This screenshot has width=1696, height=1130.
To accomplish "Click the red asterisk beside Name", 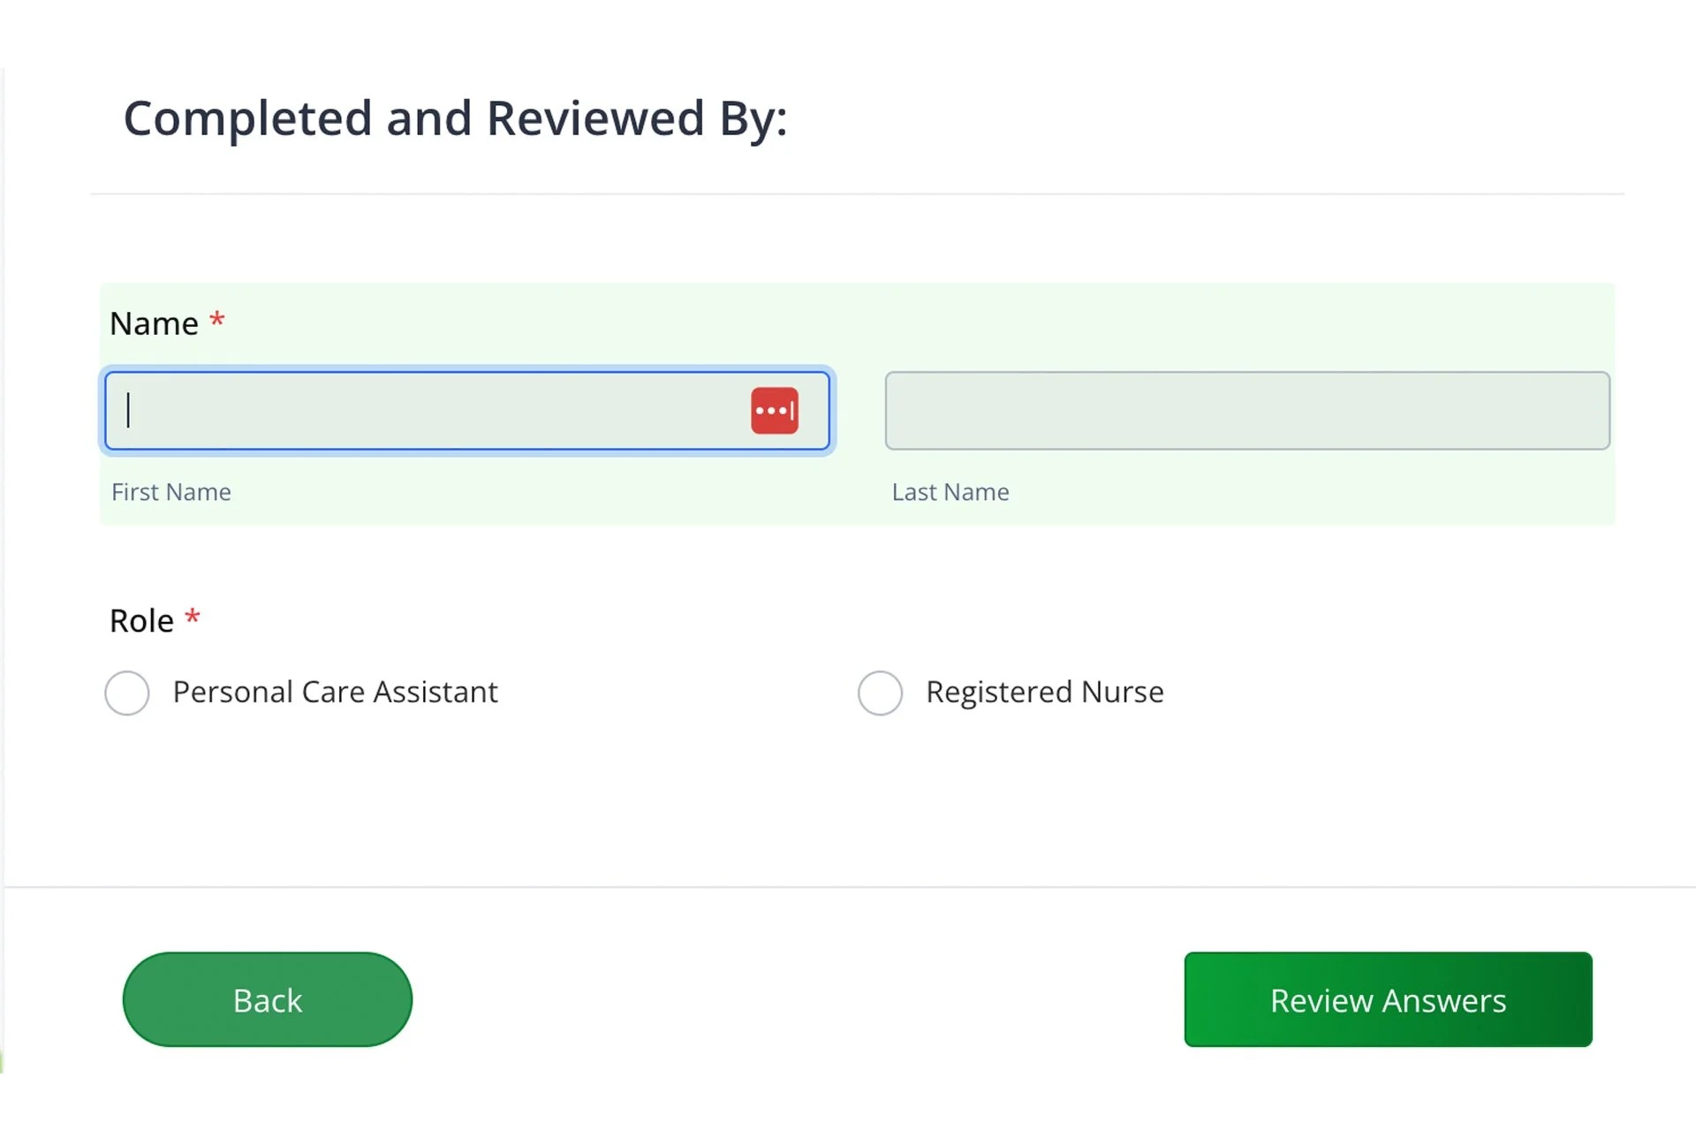I will [217, 320].
